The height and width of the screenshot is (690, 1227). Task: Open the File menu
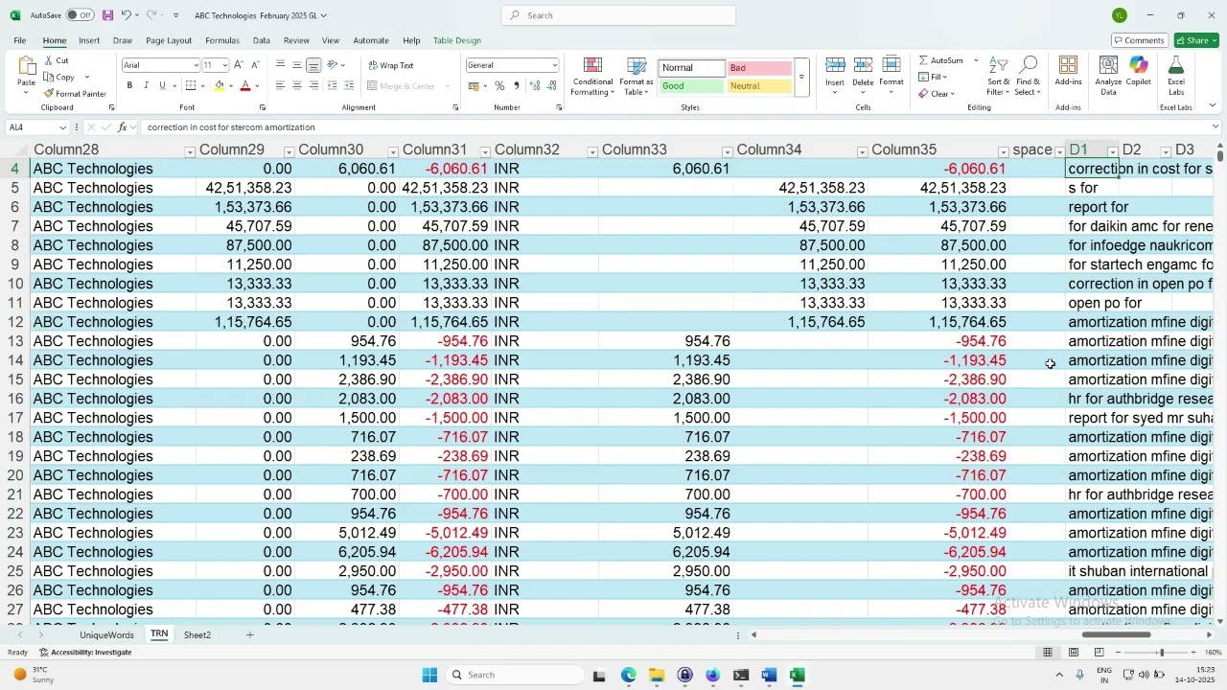click(x=20, y=40)
